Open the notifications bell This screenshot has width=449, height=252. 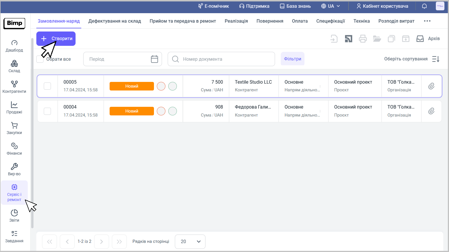pos(424,6)
